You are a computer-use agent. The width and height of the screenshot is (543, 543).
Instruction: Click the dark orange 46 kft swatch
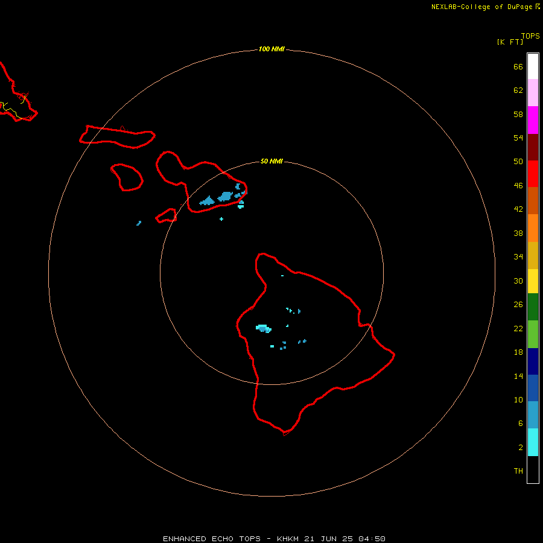pos(533,200)
